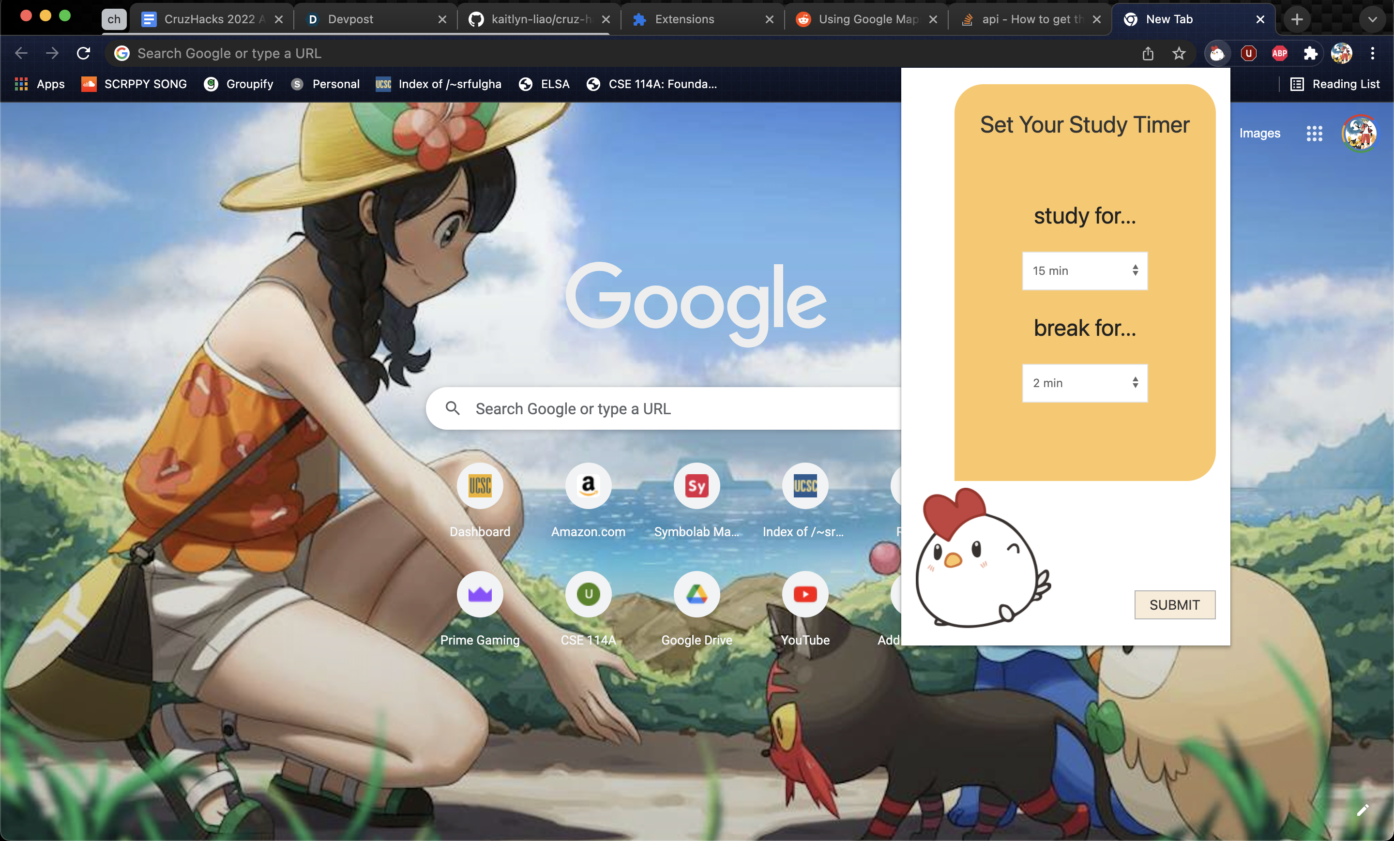The width and height of the screenshot is (1394, 841).
Task: Open the Google apps grid icon
Action: (x=1314, y=134)
